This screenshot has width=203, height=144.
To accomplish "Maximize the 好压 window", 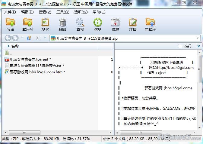I will pos(184,3).
